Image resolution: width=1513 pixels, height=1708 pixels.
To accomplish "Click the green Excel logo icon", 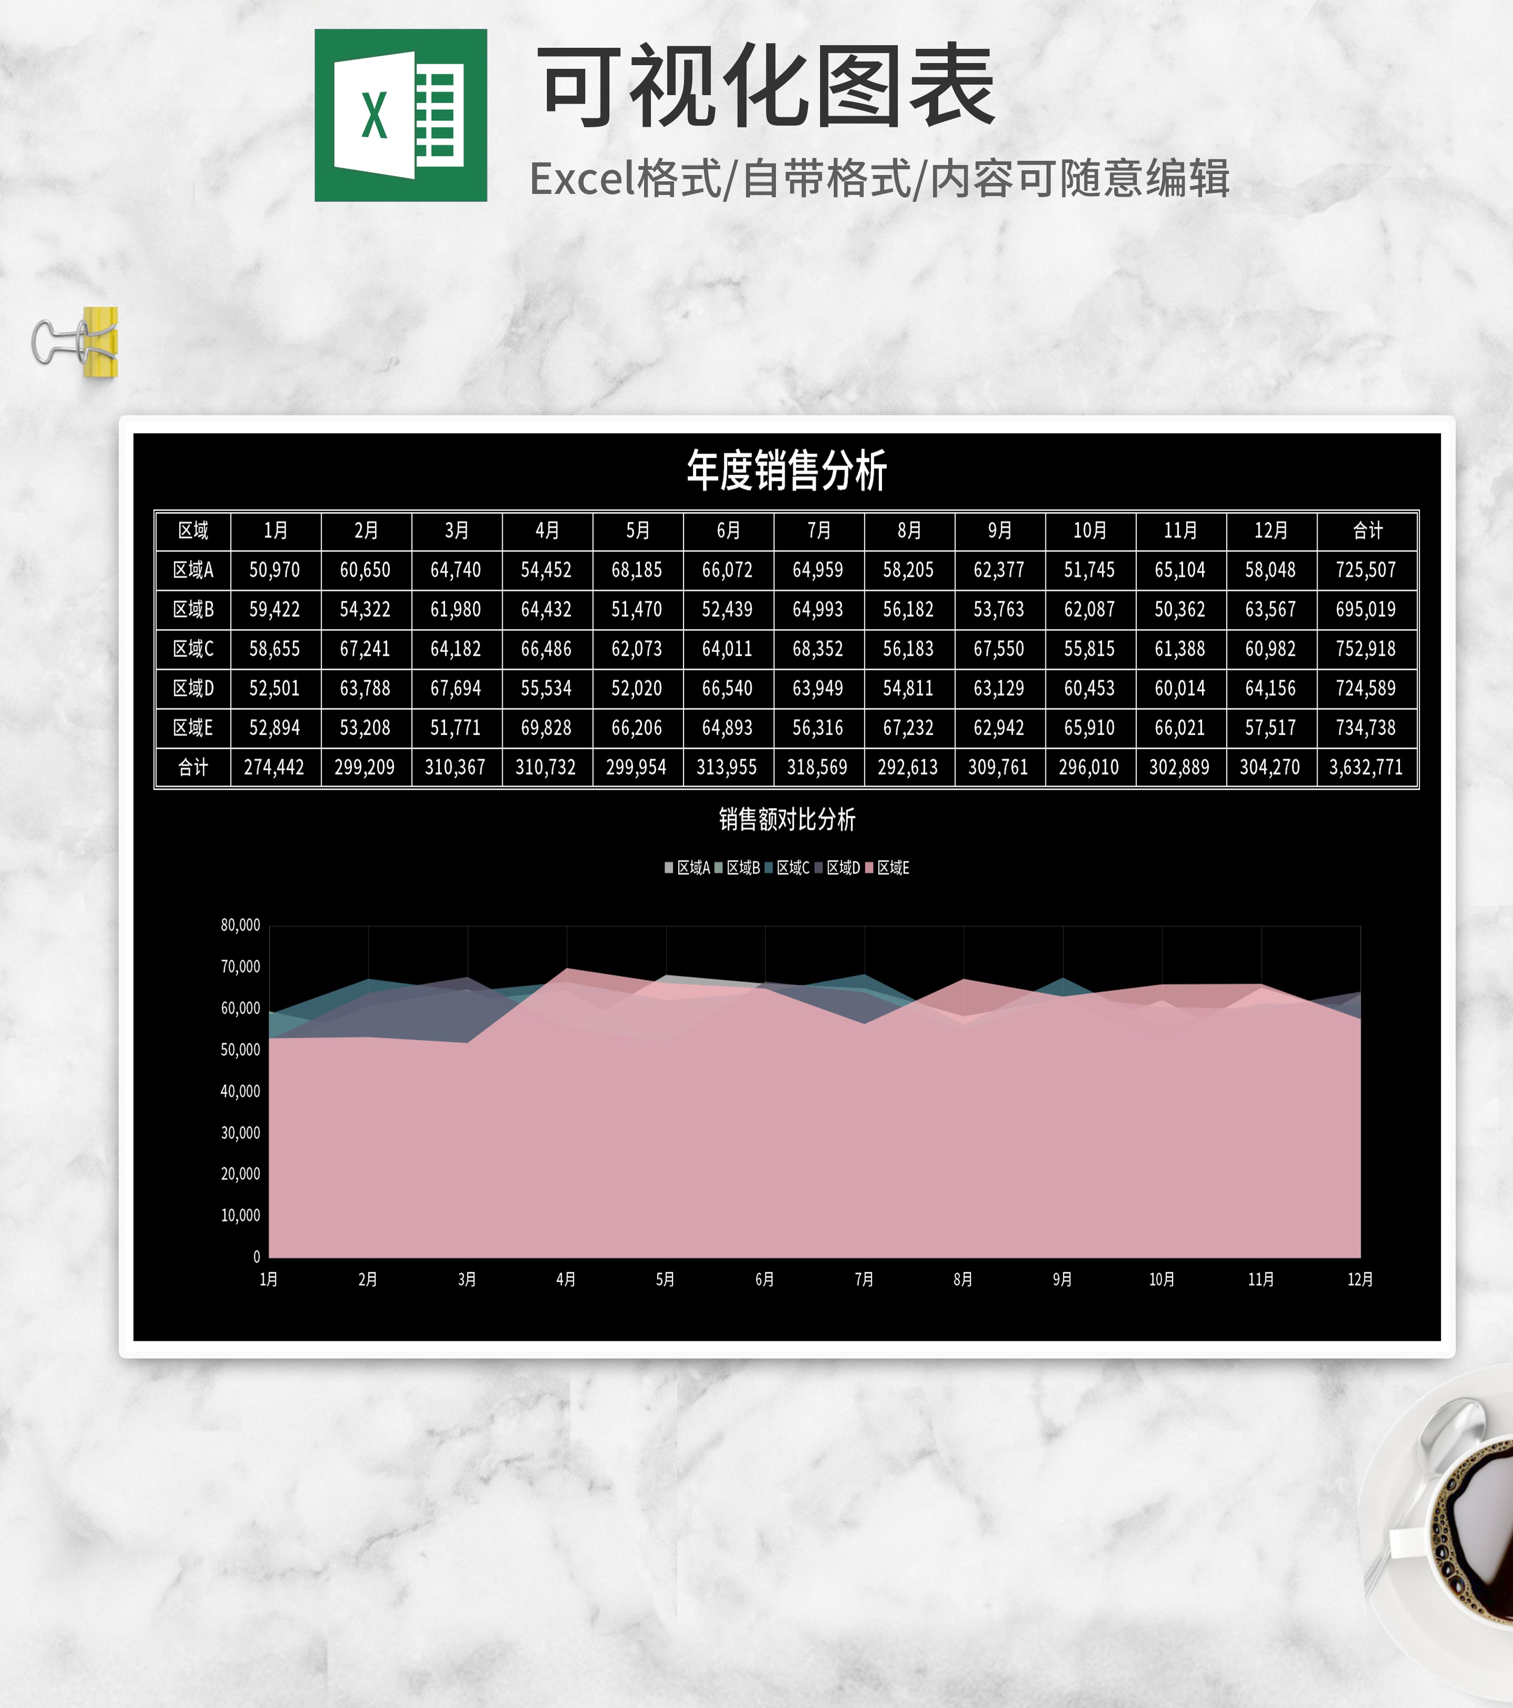I will tap(400, 115).
